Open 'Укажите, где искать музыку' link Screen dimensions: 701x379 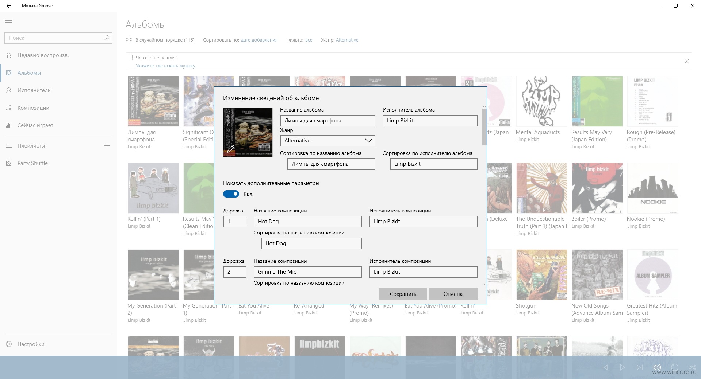(x=165, y=66)
